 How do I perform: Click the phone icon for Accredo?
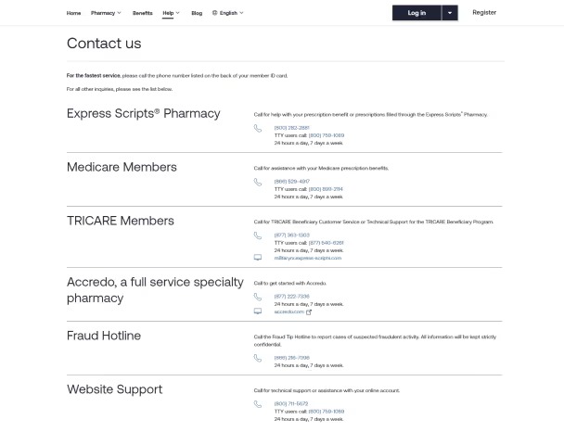(258, 298)
